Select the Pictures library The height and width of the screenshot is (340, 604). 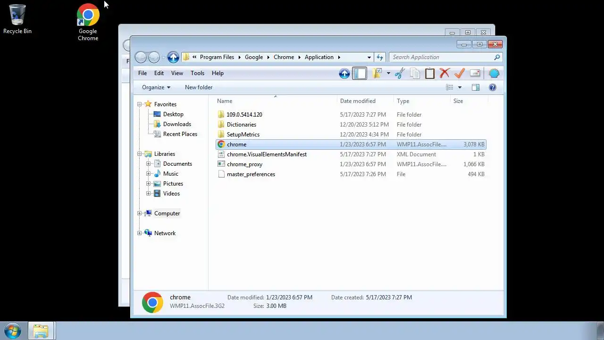[173, 184]
